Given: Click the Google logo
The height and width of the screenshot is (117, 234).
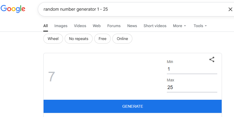Looking at the screenshot, I should coord(13,9).
